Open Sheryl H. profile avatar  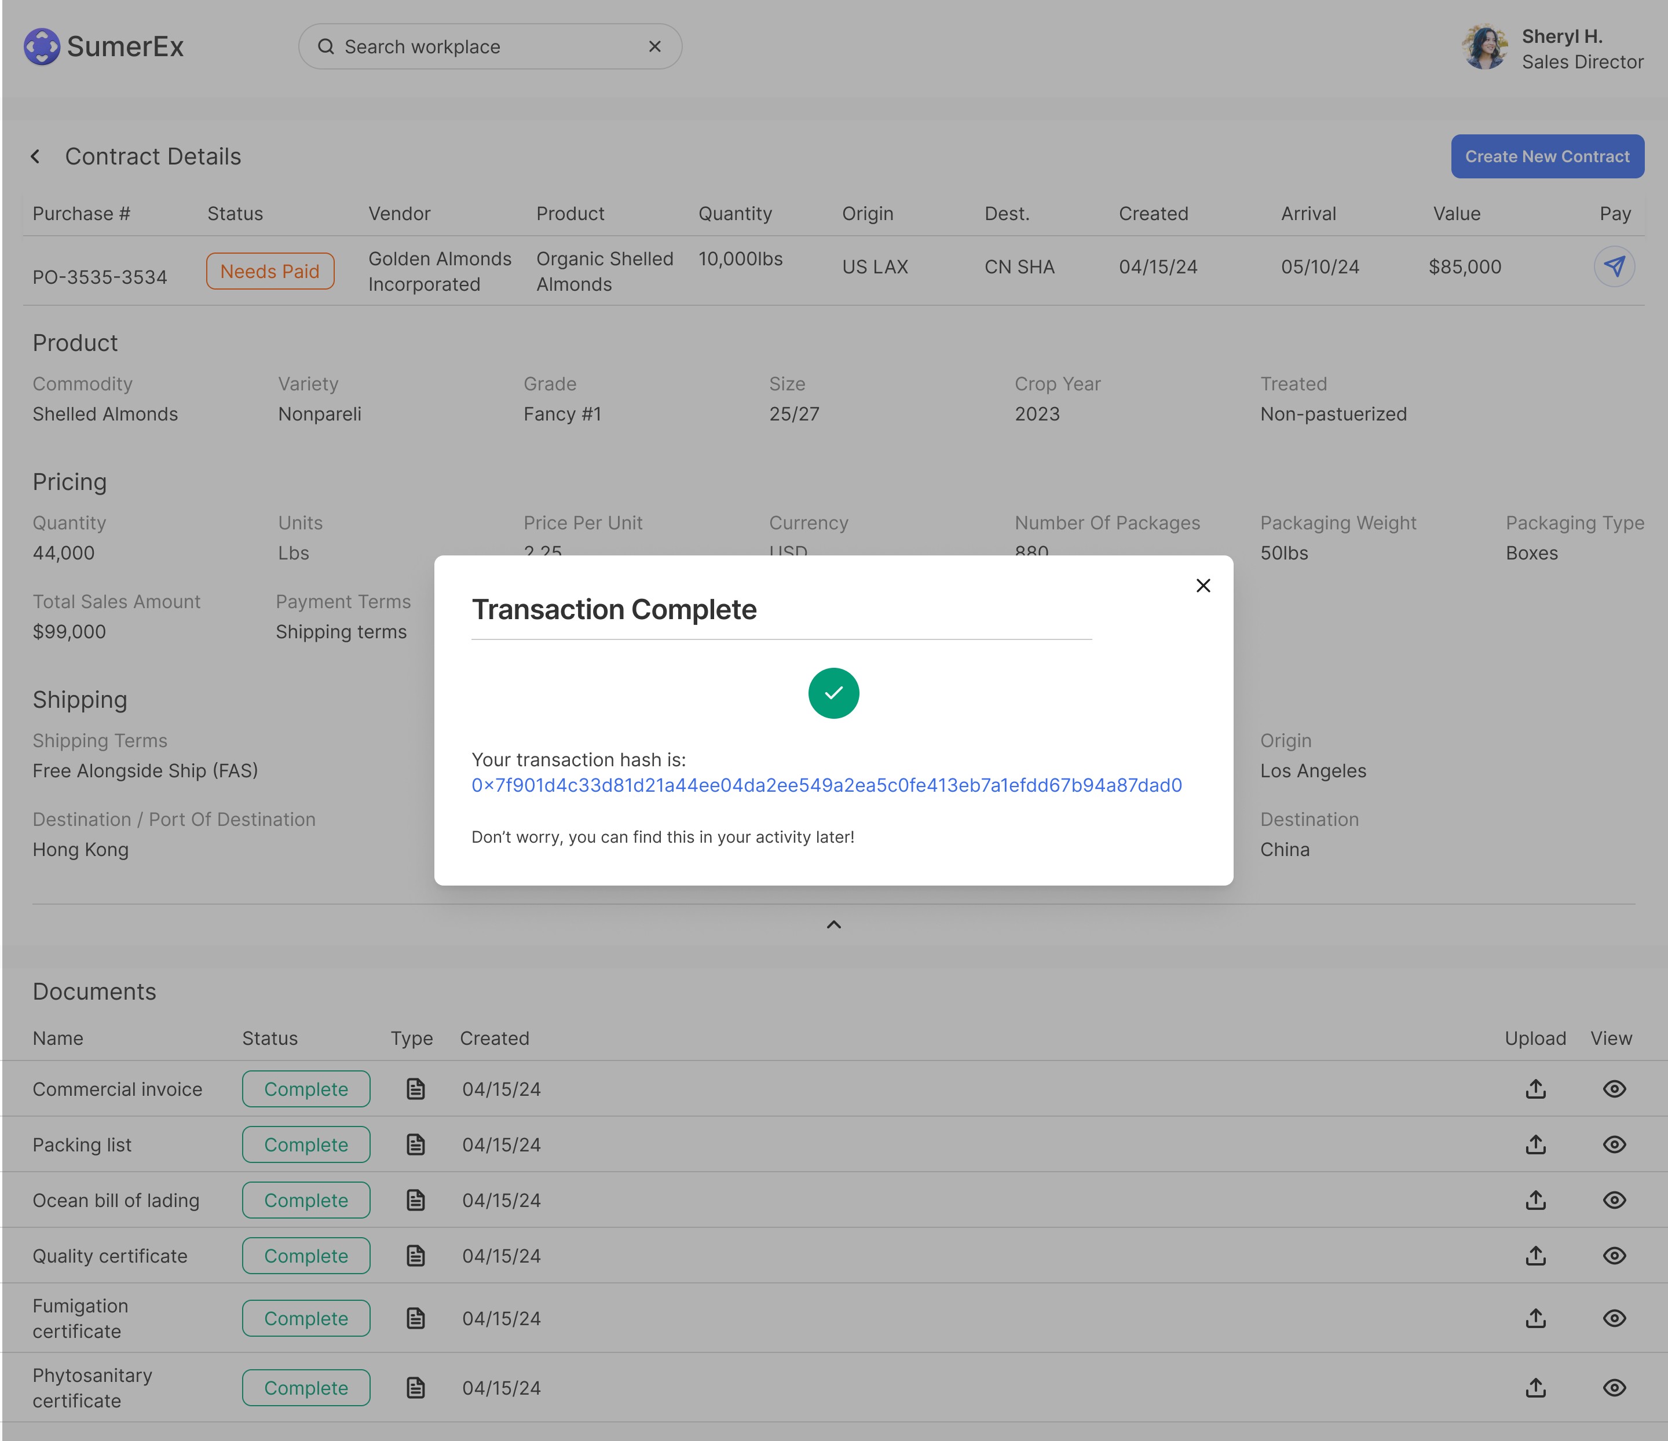pyautogui.click(x=1484, y=47)
